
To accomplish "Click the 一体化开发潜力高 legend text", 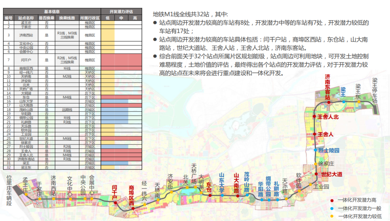I will (x=357, y=201).
